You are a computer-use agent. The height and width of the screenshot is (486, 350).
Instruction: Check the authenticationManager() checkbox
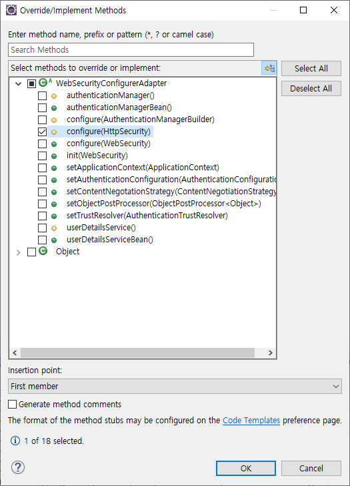click(43, 95)
